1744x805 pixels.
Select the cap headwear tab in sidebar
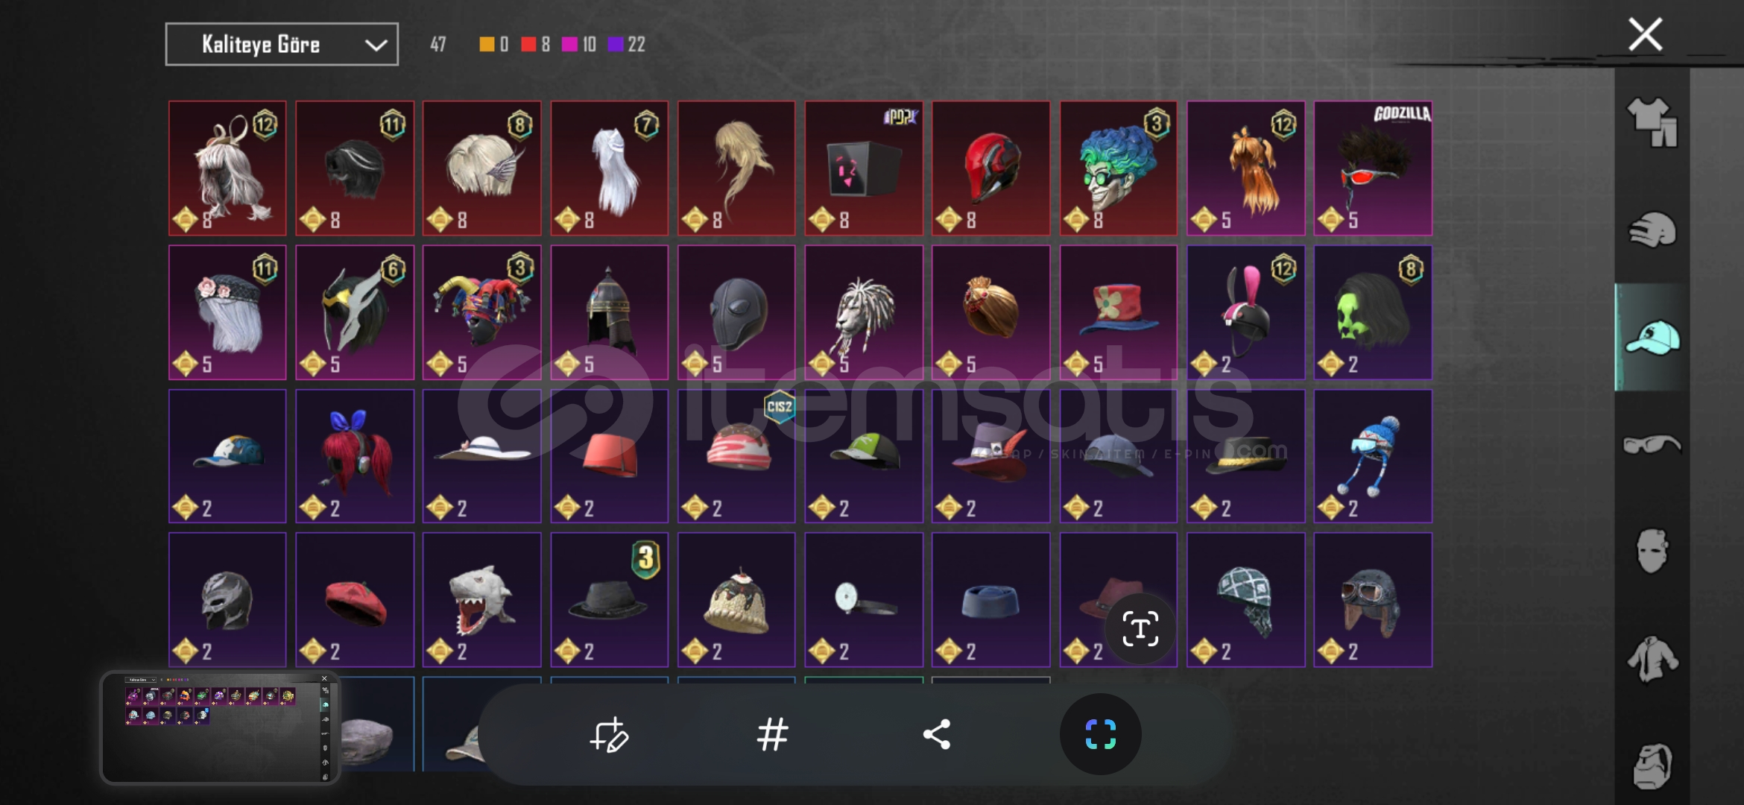point(1652,338)
